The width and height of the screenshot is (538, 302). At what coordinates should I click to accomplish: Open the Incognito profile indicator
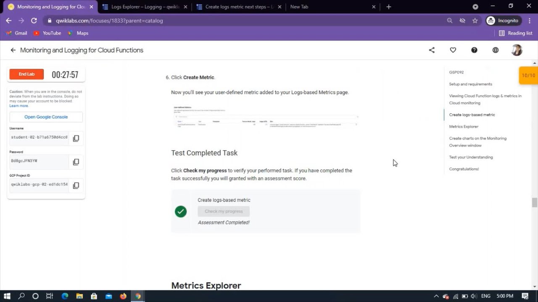coord(504,21)
